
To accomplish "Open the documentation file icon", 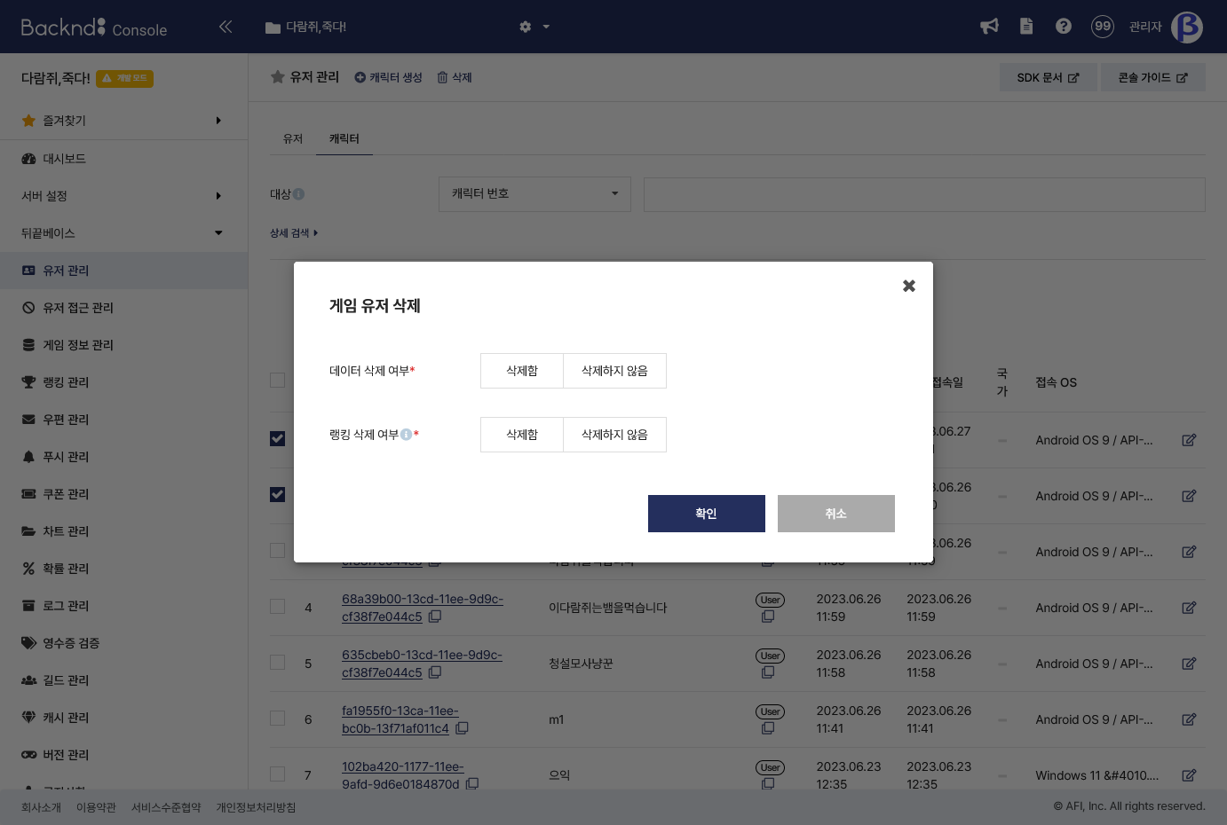I will (1026, 26).
